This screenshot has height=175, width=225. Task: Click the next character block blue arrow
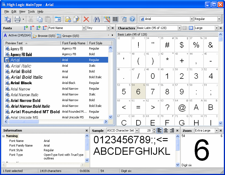(191, 28)
